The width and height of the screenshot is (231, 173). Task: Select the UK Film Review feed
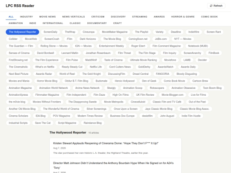pos(145,95)
